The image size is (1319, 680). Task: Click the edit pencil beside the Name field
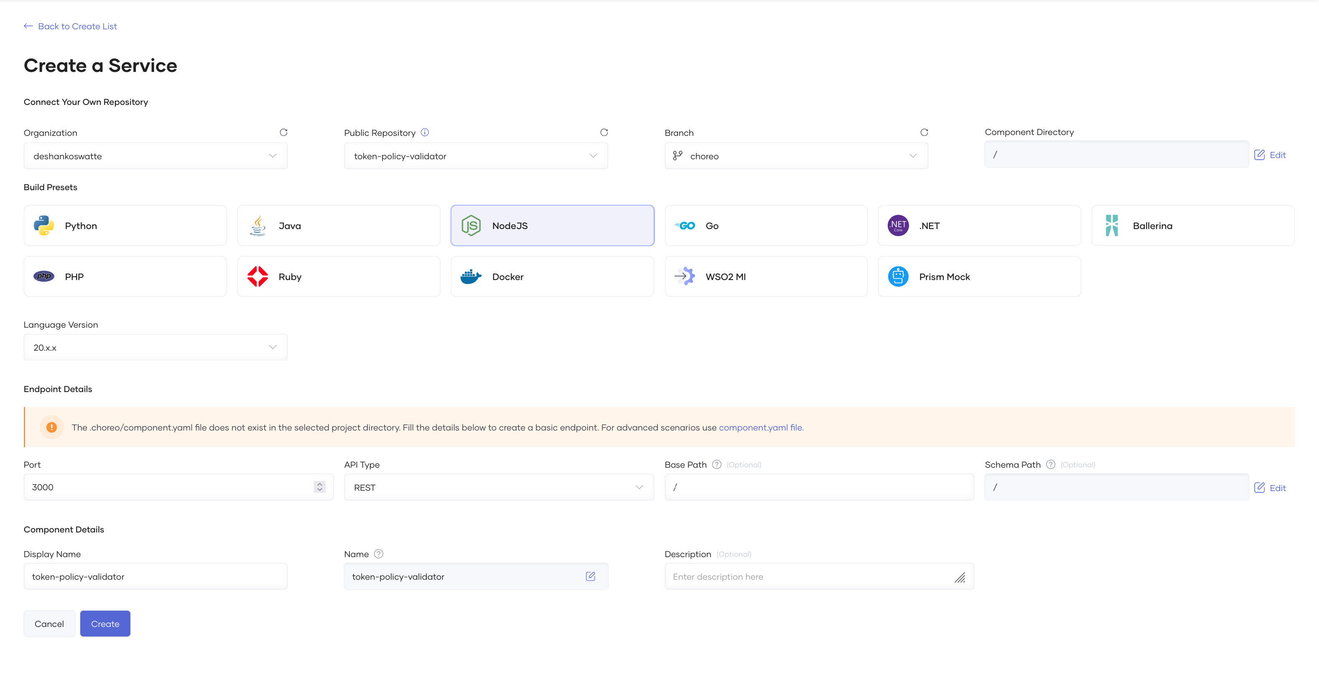click(x=591, y=576)
